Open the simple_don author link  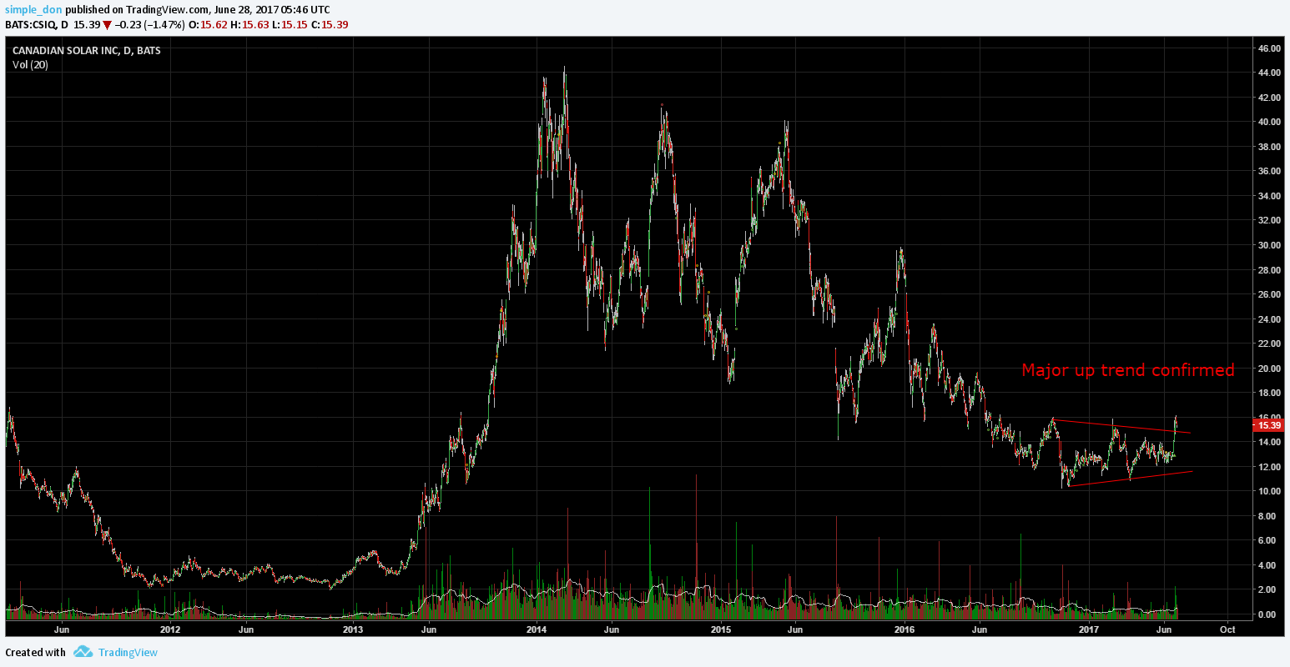point(33,10)
